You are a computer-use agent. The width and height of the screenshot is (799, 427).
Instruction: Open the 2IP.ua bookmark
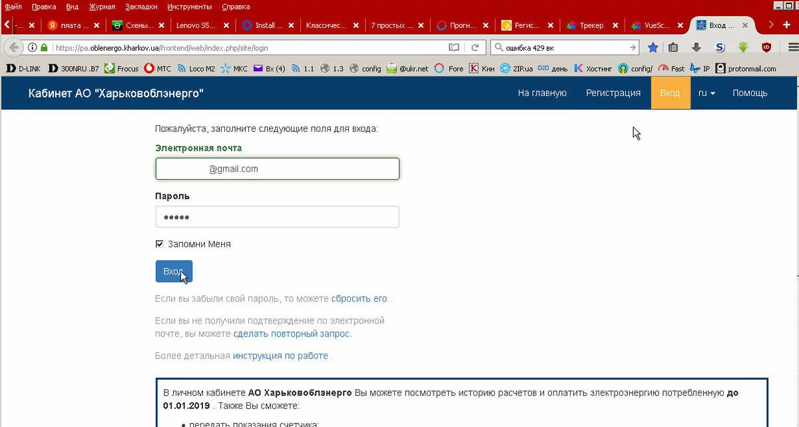(x=516, y=68)
